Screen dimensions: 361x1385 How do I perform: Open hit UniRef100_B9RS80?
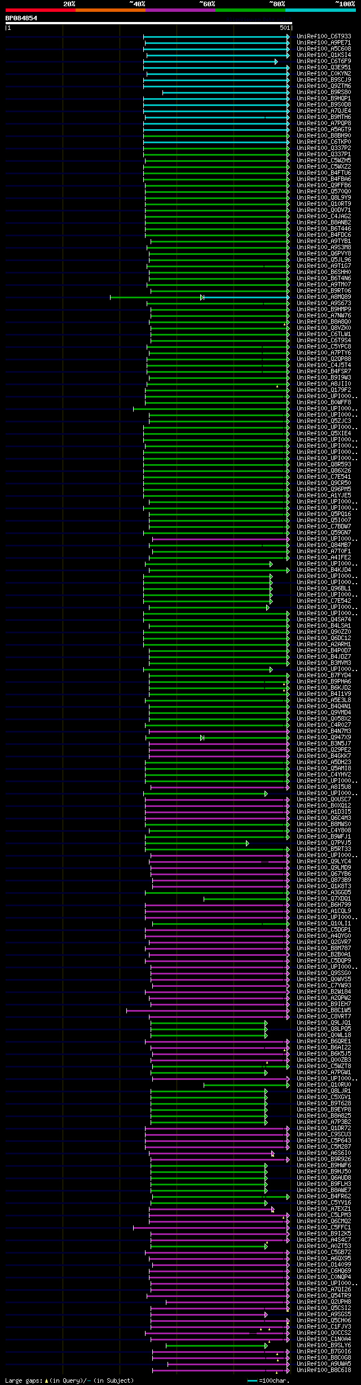[x=324, y=92]
